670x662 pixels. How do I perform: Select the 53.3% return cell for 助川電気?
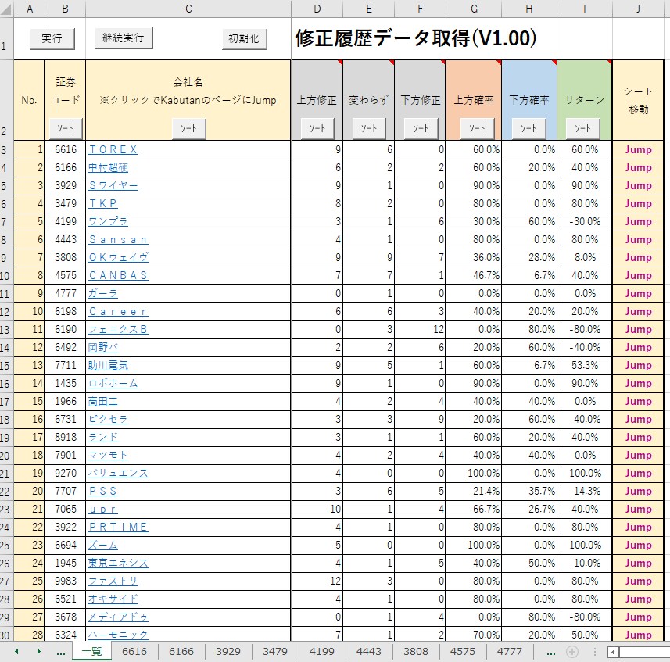point(585,365)
